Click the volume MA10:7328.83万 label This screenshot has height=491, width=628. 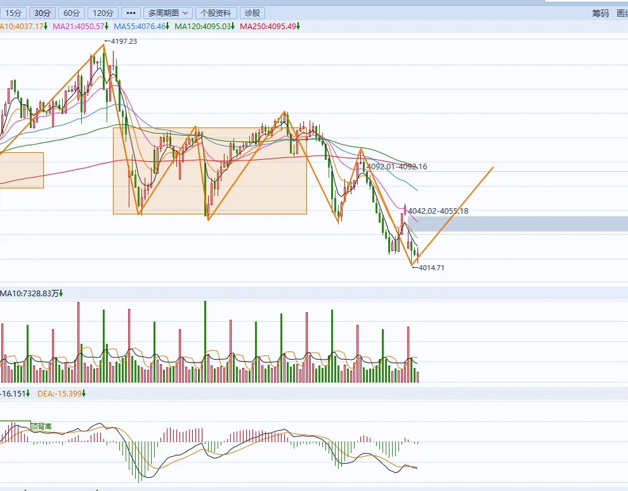pyautogui.click(x=31, y=294)
